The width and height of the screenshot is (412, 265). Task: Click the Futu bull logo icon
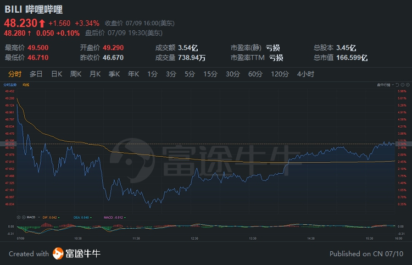58,253
